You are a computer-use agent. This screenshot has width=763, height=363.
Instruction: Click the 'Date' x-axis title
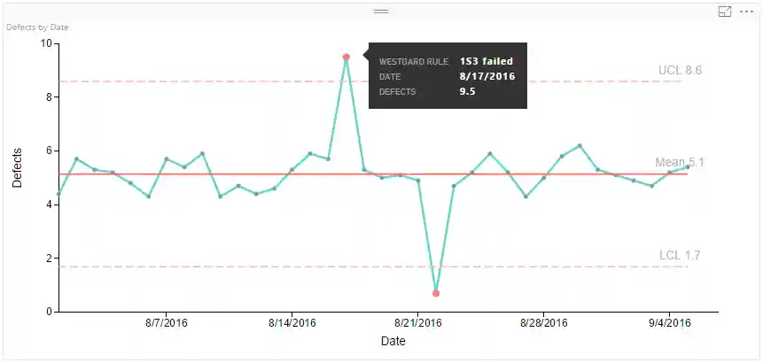point(393,341)
